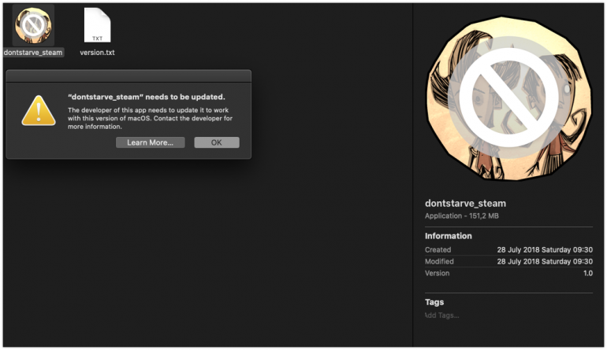Click the Version value 1.0
Image resolution: width=607 pixels, height=350 pixels.
pyautogui.click(x=587, y=273)
